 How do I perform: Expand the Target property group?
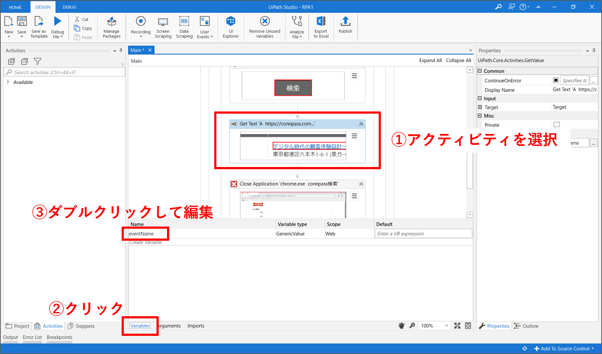coord(480,107)
